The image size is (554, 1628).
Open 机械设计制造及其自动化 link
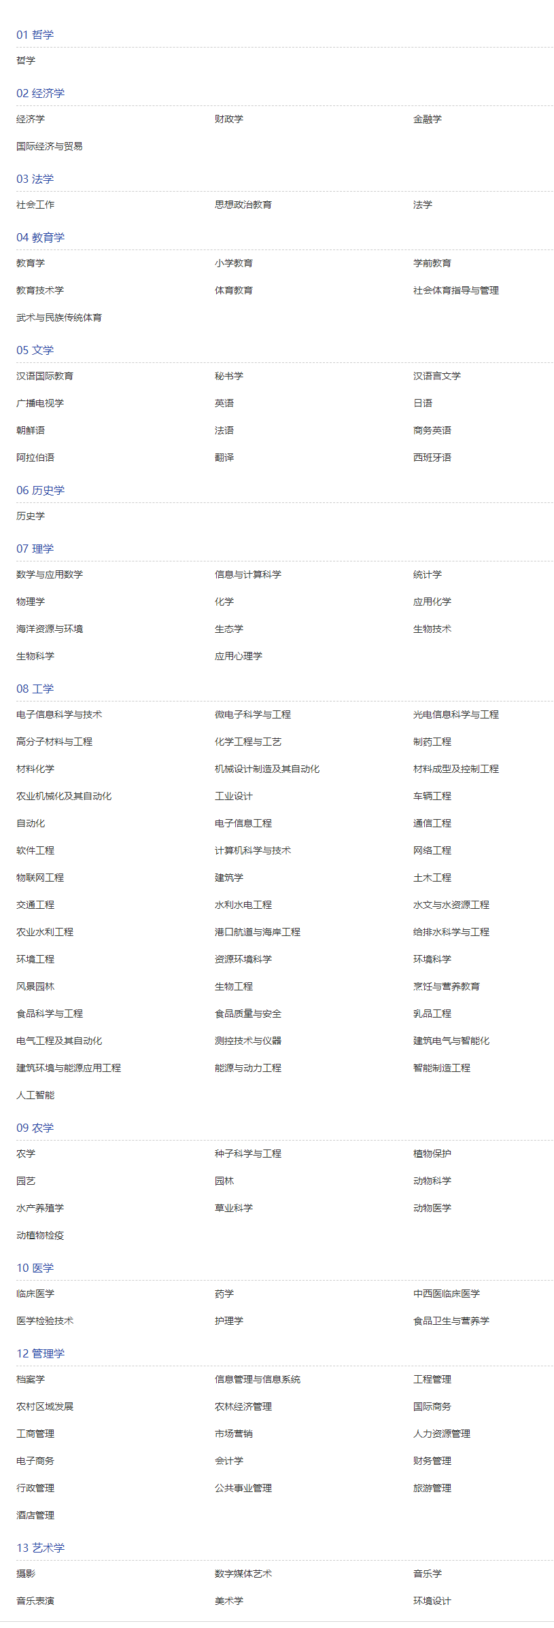click(x=266, y=769)
